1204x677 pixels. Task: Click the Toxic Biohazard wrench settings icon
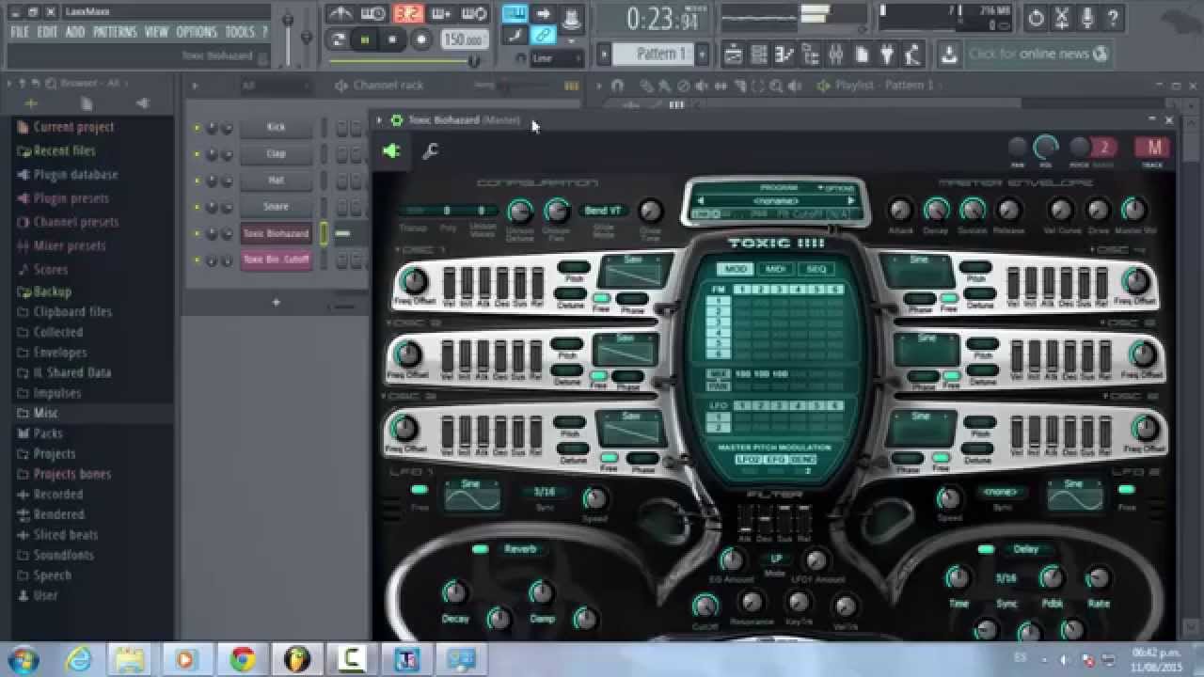[430, 150]
